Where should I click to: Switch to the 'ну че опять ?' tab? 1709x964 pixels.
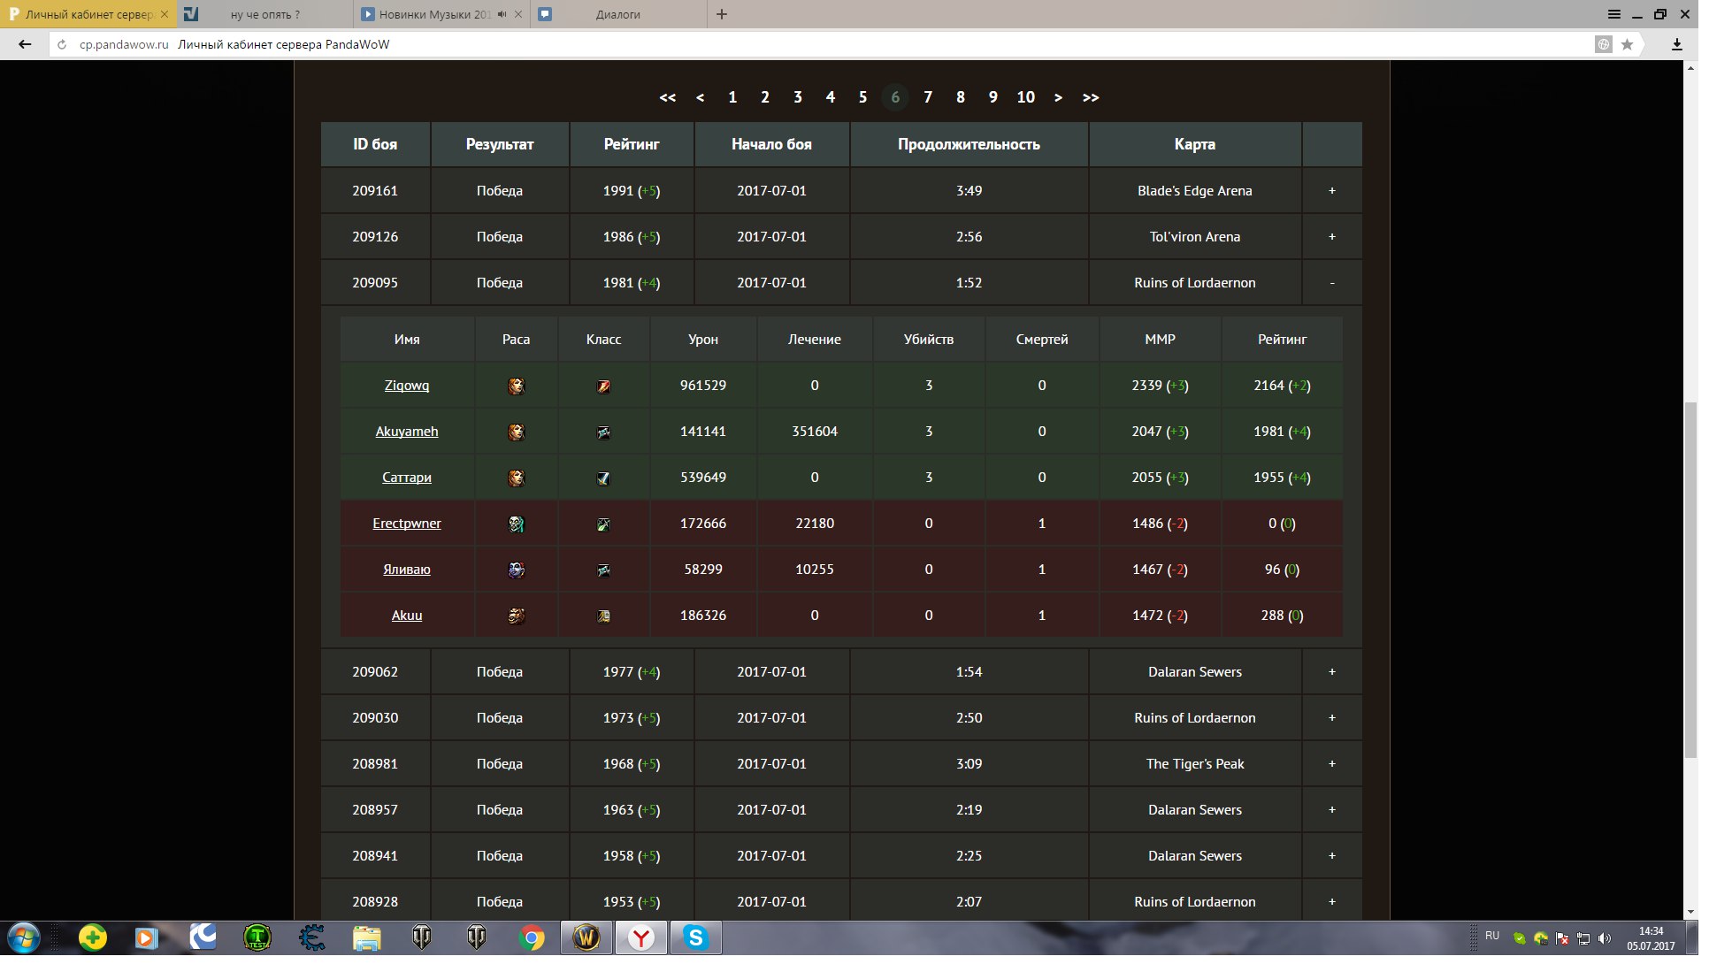pyautogui.click(x=266, y=14)
